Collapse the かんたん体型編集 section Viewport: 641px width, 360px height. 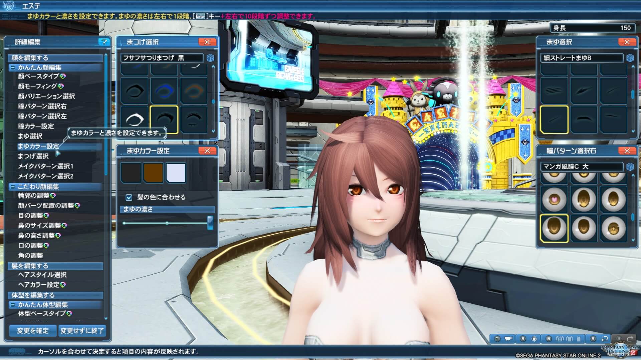(x=13, y=305)
